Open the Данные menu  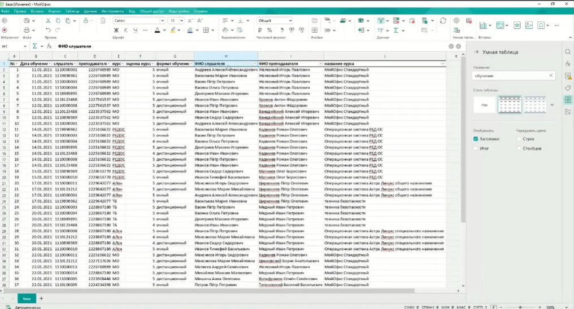[x=90, y=11]
